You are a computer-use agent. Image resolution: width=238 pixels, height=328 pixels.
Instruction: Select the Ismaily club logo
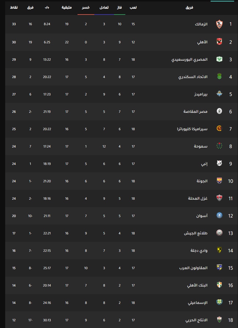219,303
